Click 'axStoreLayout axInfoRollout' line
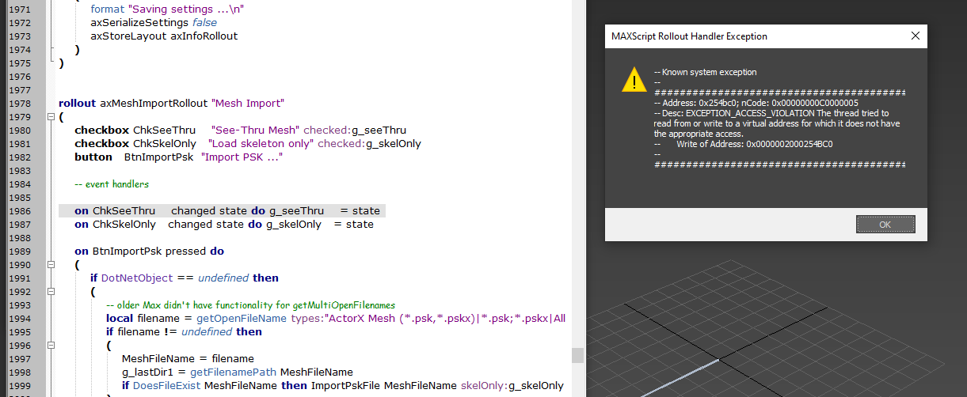 point(164,36)
